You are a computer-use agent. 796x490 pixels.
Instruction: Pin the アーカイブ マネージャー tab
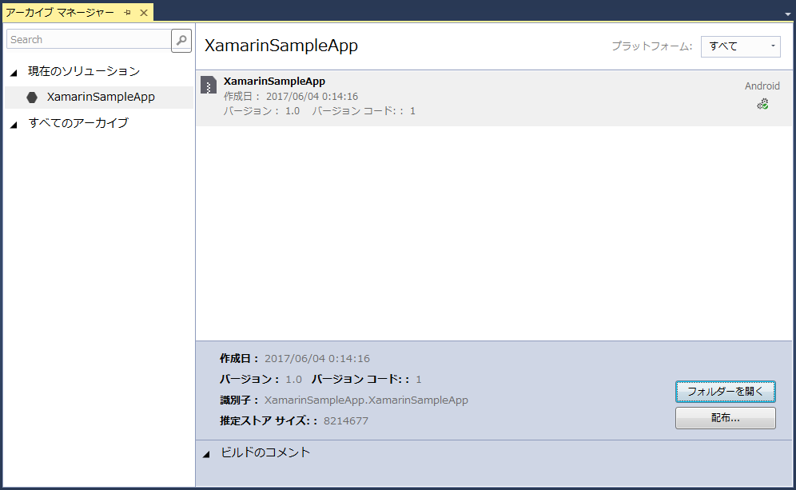127,13
